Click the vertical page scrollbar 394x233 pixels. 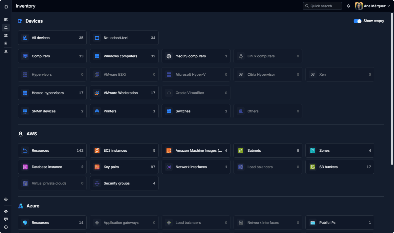392,88
